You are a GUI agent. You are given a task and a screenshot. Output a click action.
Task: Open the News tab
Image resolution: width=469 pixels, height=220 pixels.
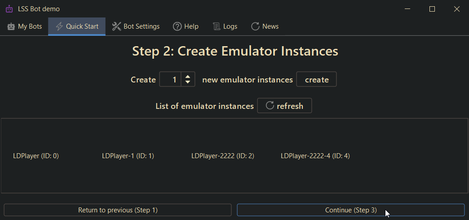[x=265, y=26]
